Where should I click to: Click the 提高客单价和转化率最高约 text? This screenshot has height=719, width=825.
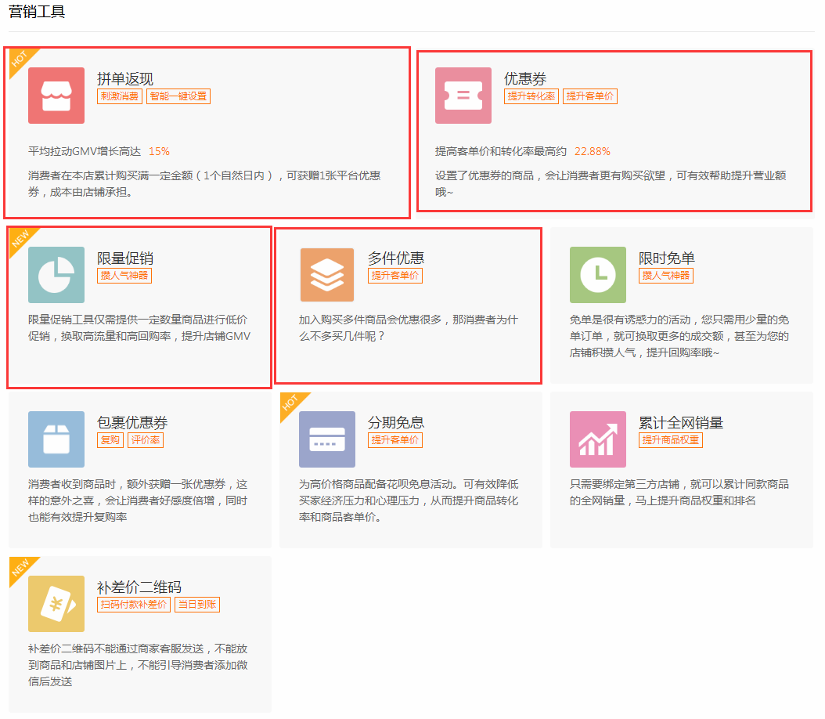tap(501, 152)
